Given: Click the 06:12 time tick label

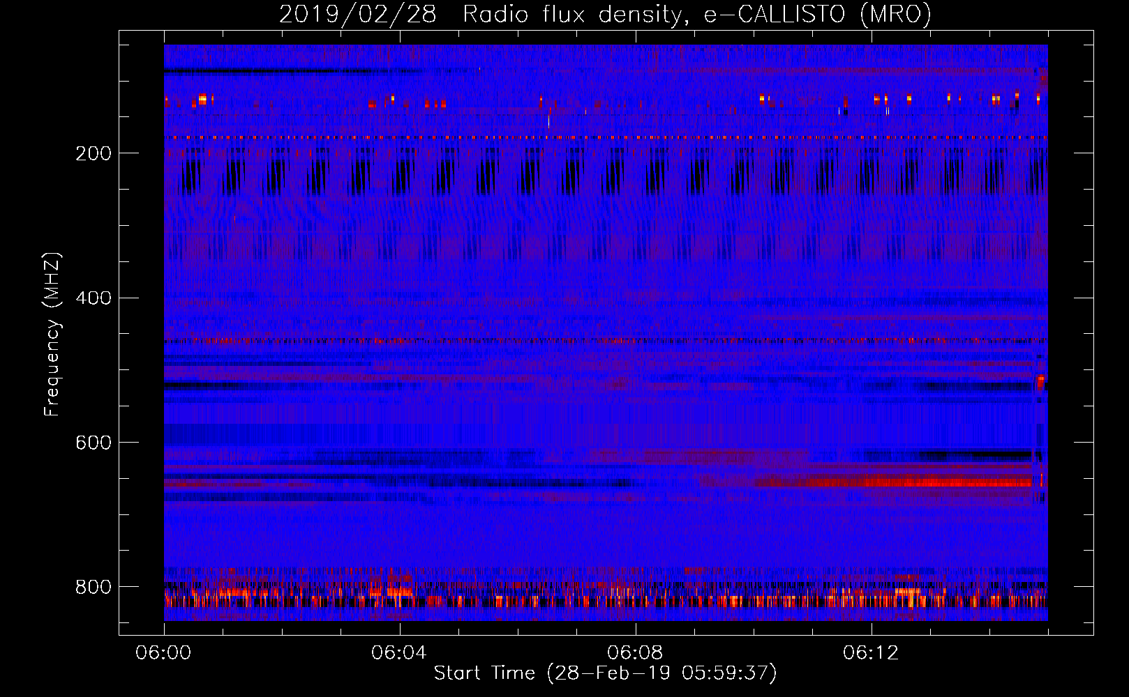Looking at the screenshot, I should coord(871,652).
